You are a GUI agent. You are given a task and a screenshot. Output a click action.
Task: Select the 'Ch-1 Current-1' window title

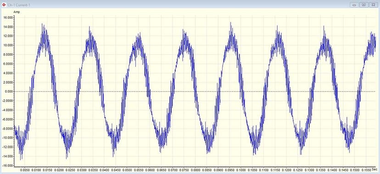(x=19, y=5)
